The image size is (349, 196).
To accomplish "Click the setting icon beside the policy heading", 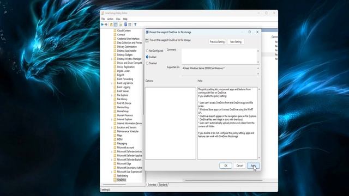I will (x=147, y=40).
